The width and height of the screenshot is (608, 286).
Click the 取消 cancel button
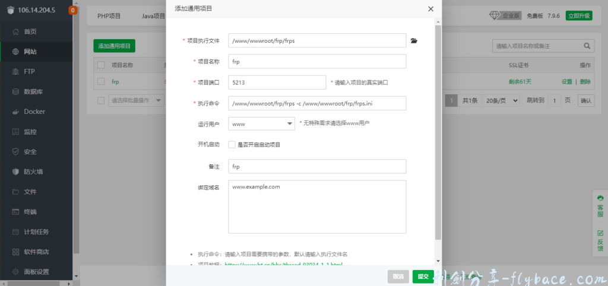[398, 277]
